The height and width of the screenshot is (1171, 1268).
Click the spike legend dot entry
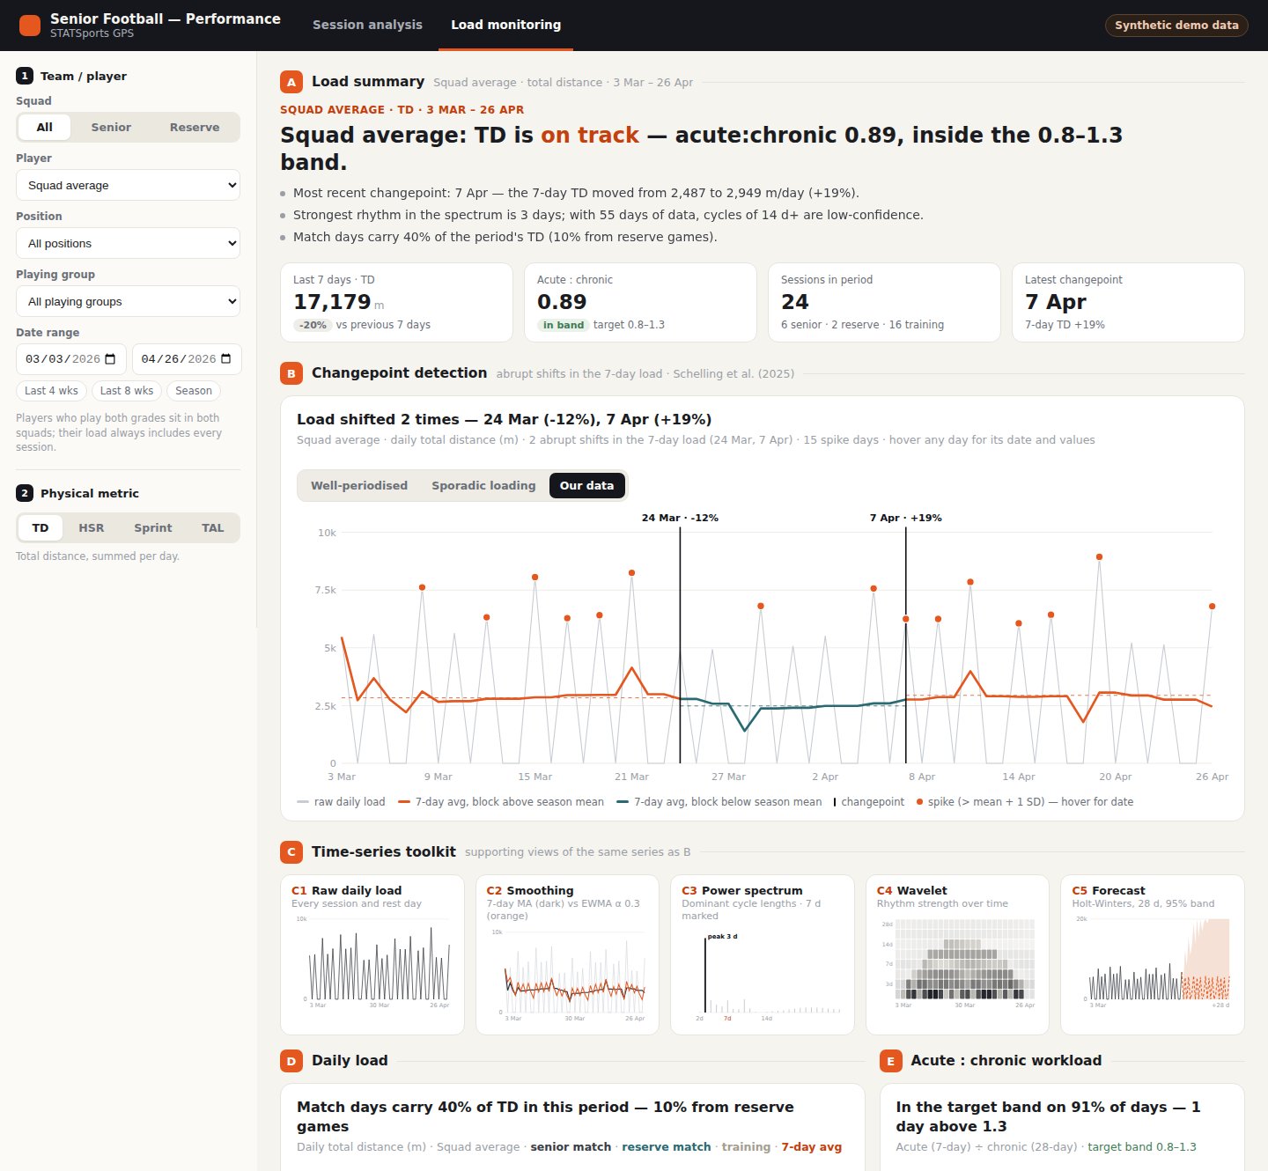point(1025,802)
